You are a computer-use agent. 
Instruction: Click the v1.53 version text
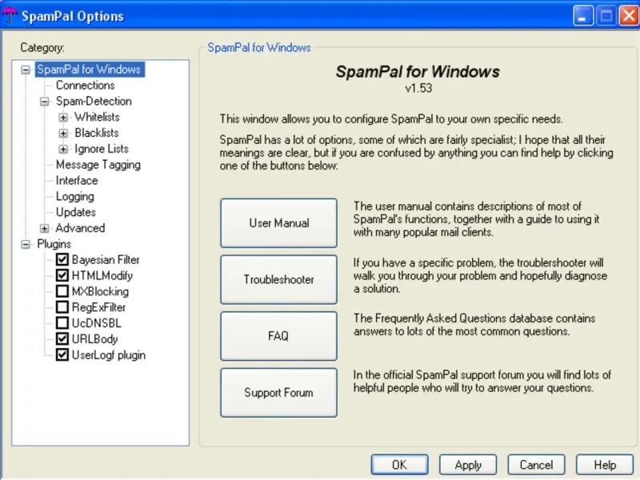pyautogui.click(x=418, y=88)
